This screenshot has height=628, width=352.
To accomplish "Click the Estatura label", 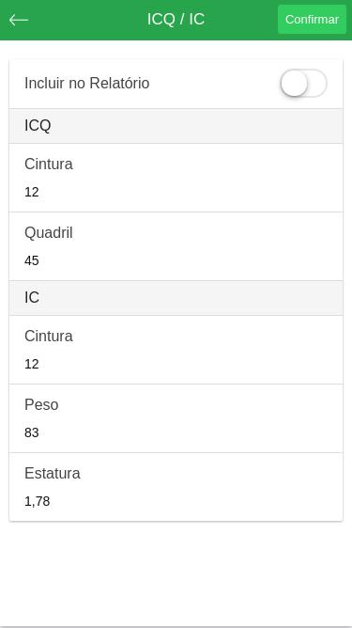I will [52, 474].
